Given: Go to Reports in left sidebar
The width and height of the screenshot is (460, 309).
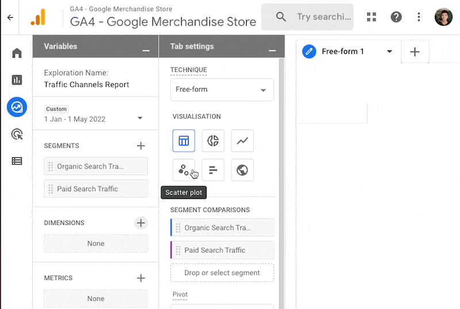Looking at the screenshot, I should pos(17,80).
